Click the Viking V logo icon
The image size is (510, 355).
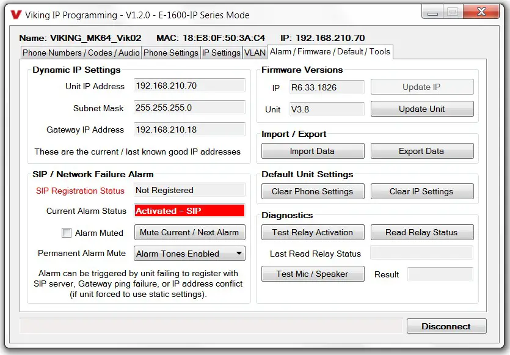coord(16,15)
